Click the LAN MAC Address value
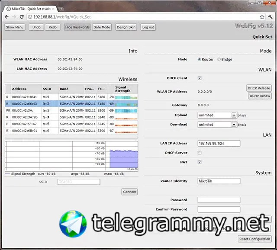The height and width of the screenshot is (250, 277). pyautogui.click(x=70, y=69)
